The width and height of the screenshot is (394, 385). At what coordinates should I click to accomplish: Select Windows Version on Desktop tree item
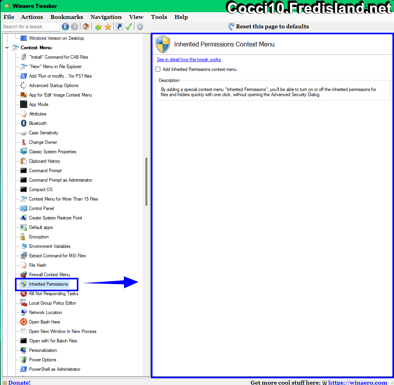point(56,38)
